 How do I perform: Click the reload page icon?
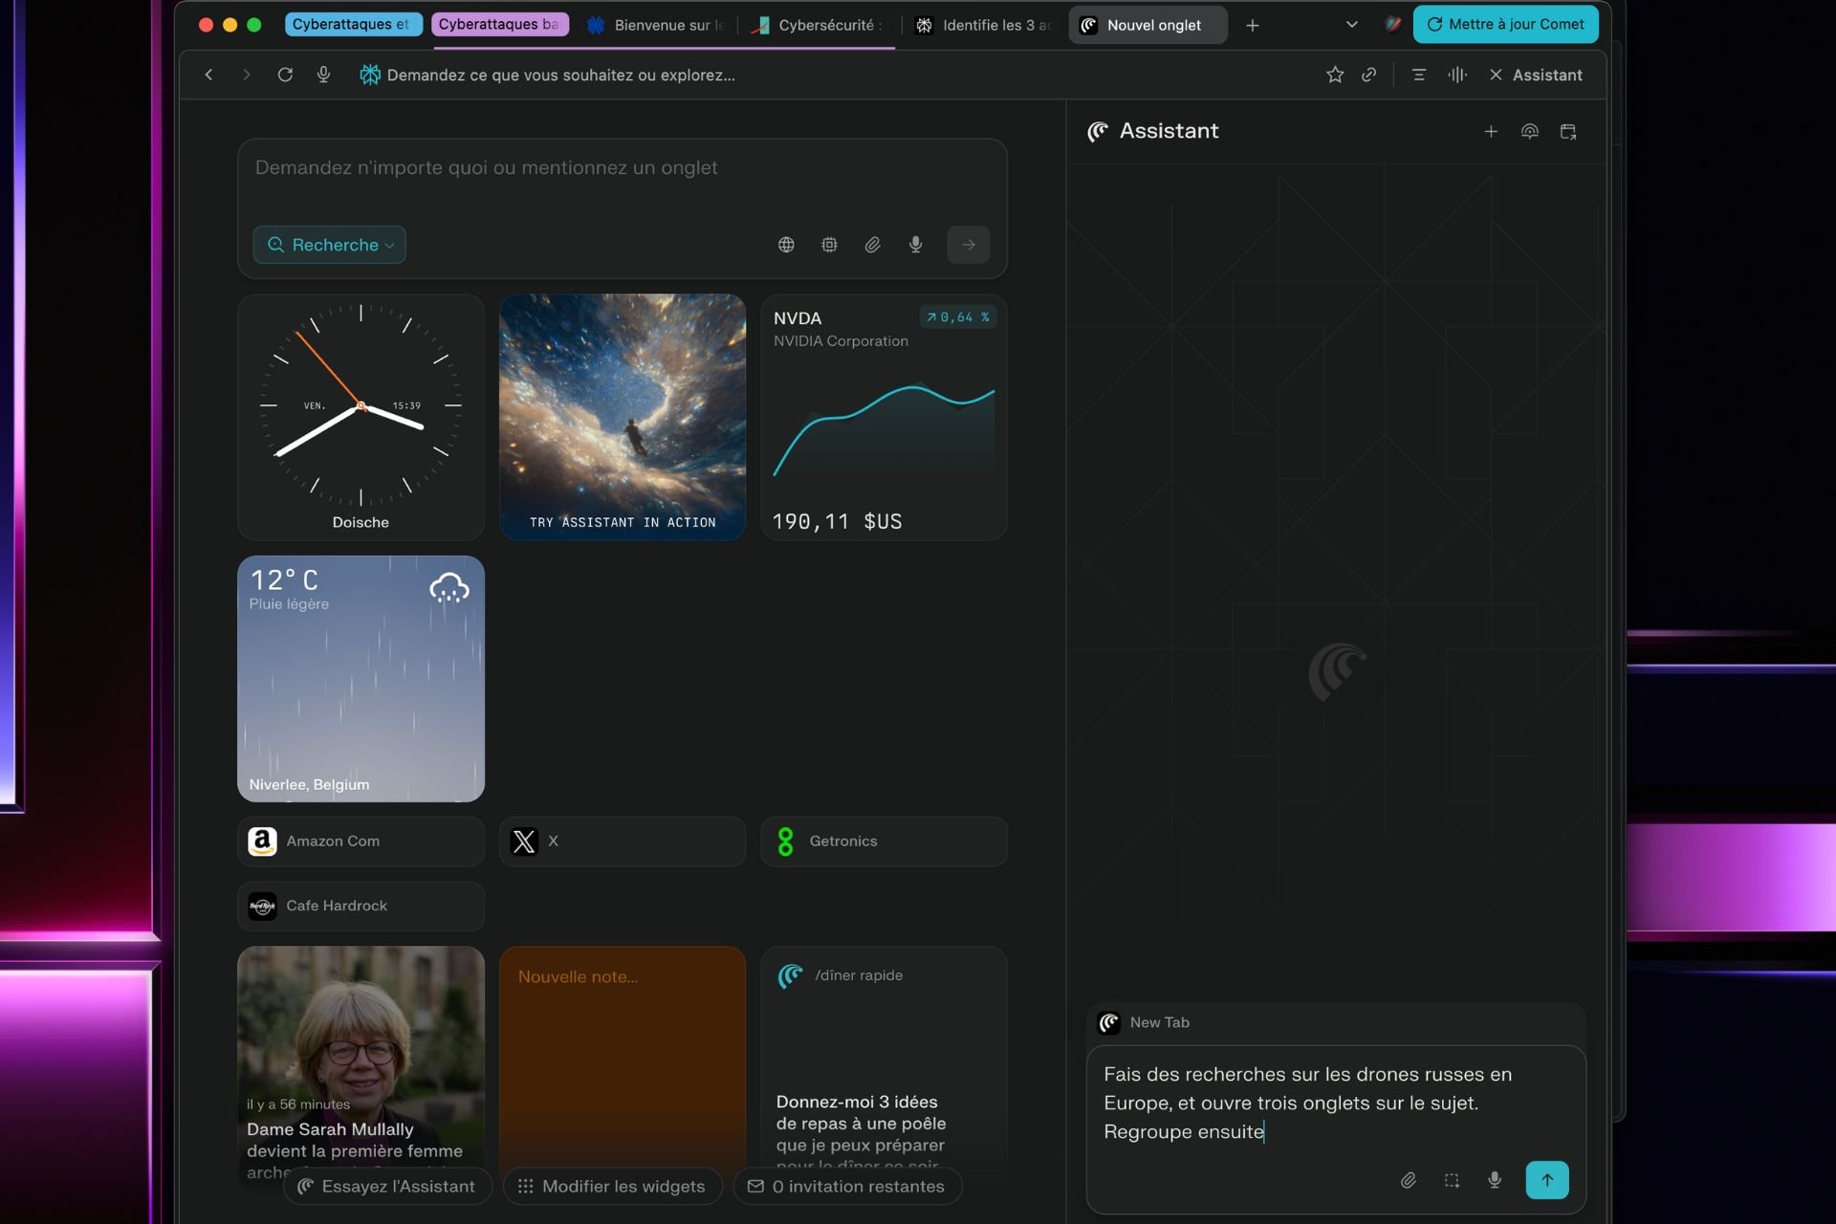pyautogui.click(x=285, y=75)
